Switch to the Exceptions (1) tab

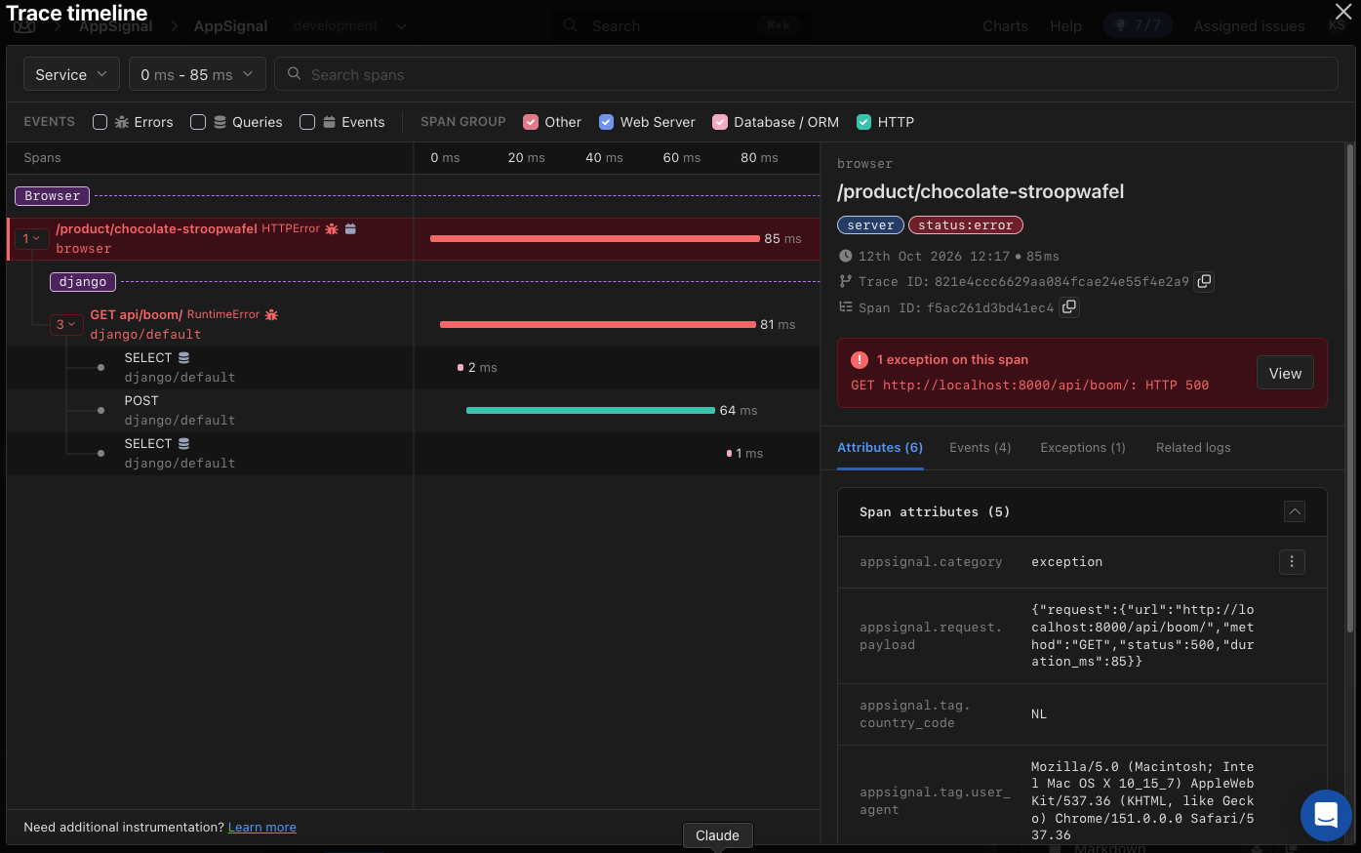[x=1083, y=448]
